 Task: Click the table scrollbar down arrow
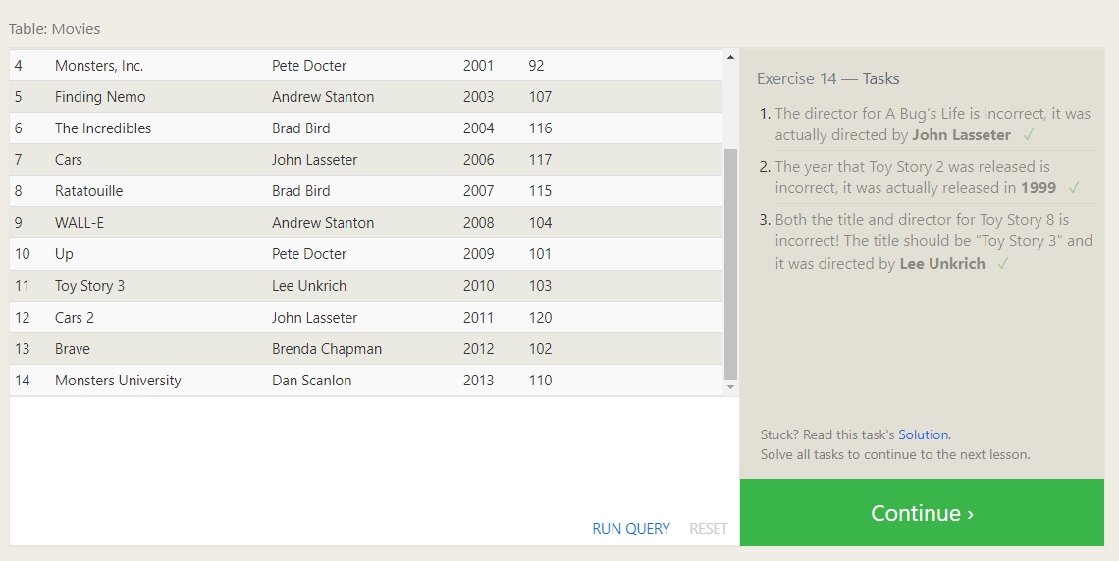coord(729,387)
